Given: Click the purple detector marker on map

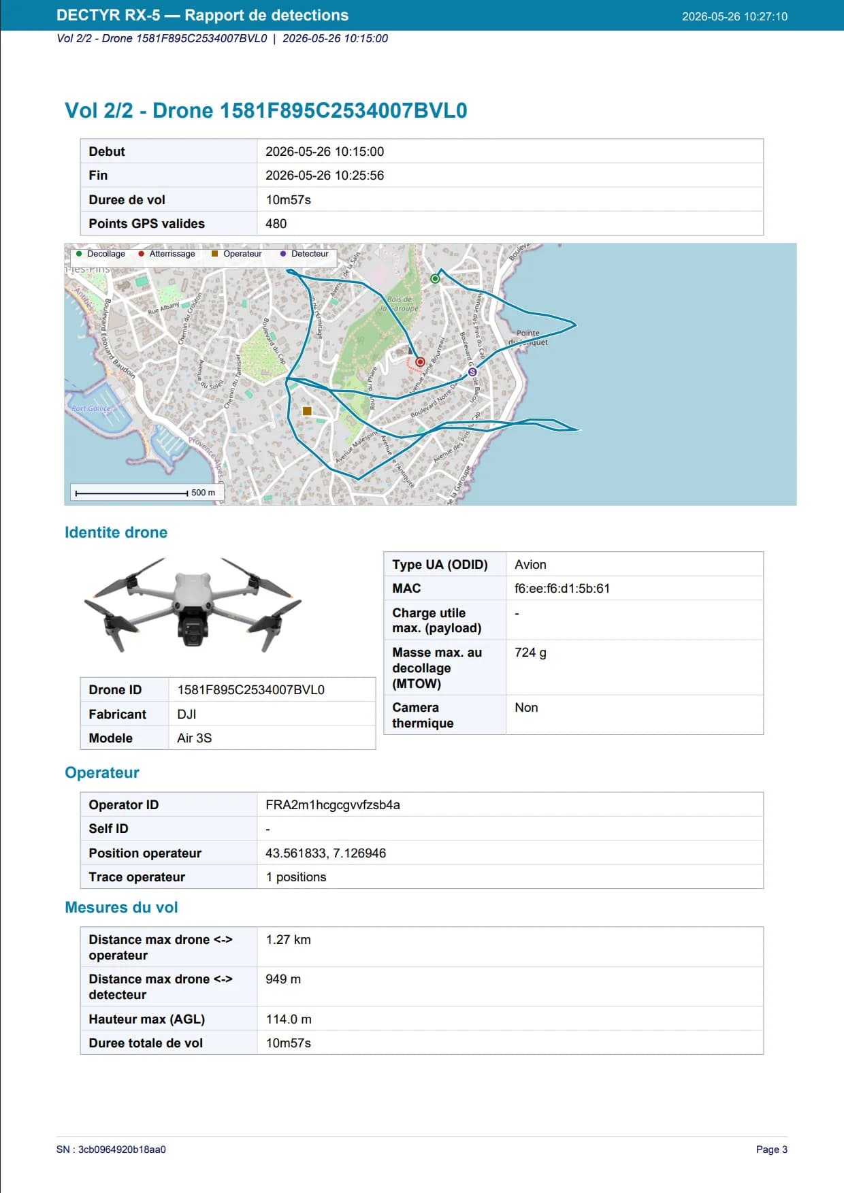Looking at the screenshot, I should click(x=472, y=372).
